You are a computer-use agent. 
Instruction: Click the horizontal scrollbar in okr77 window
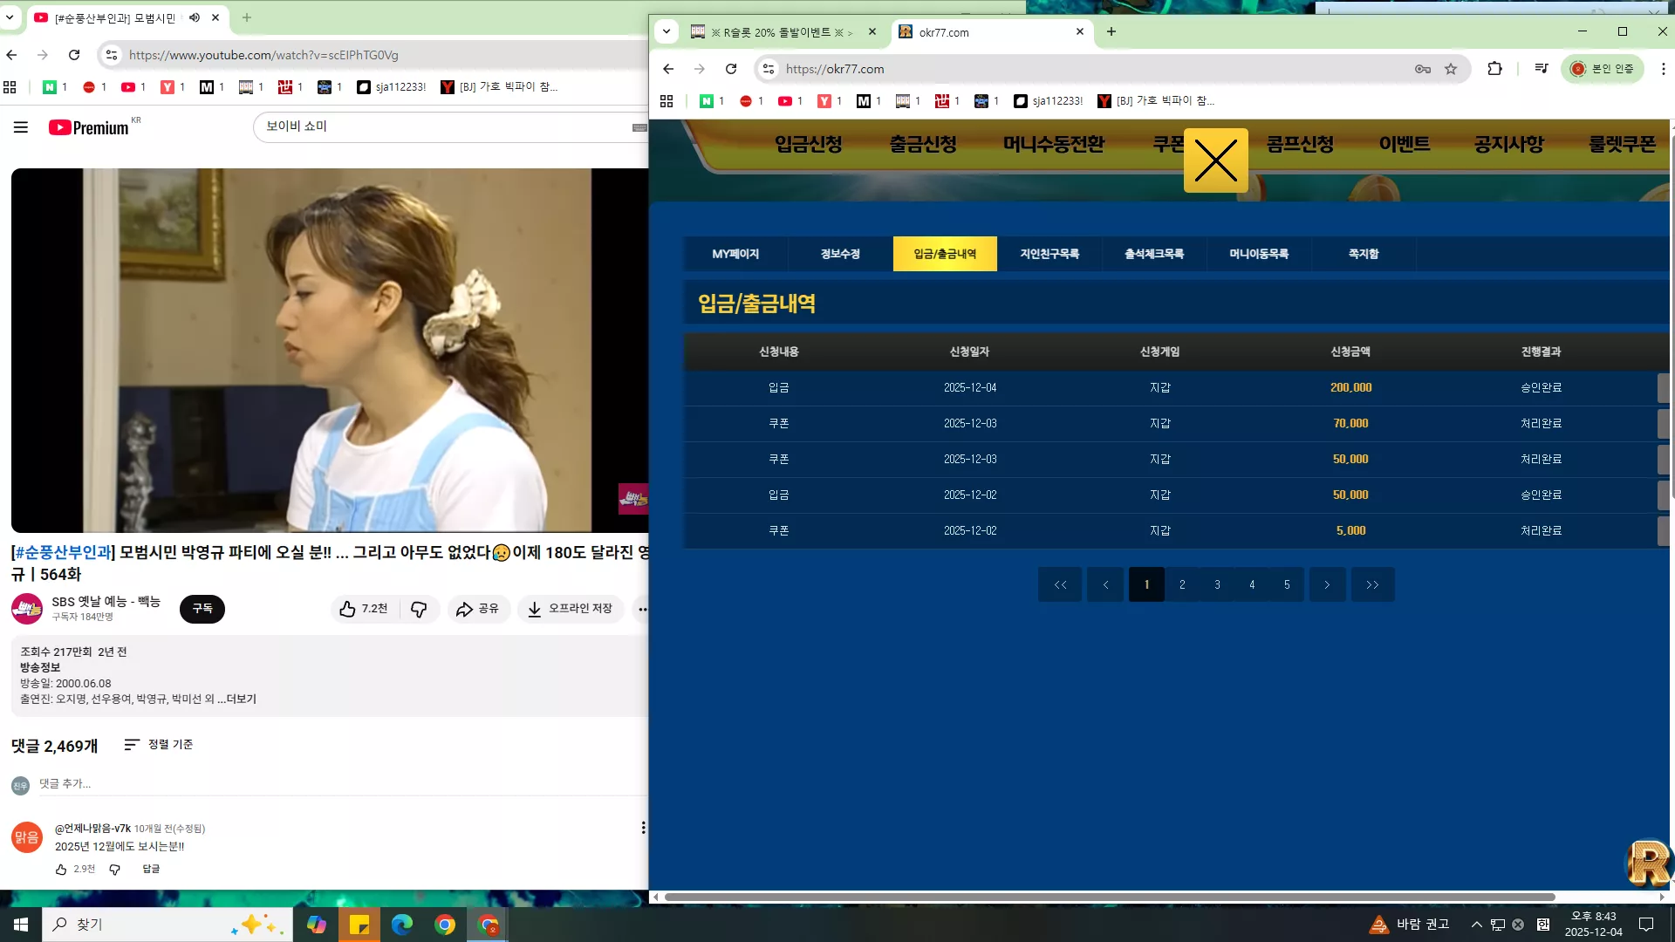tap(1110, 897)
